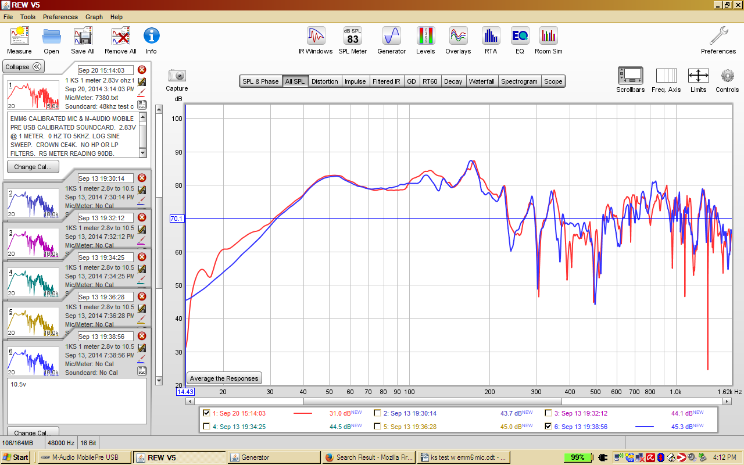Open the Graph menu
Viewport: 744px width, 465px height.
(x=94, y=17)
